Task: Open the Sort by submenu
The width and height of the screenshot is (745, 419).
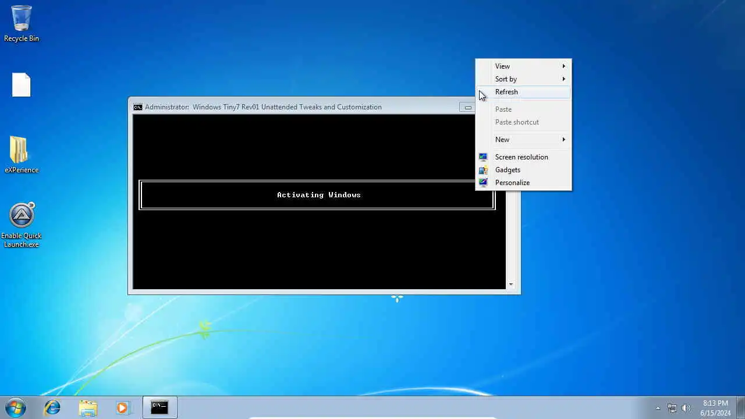Action: pyautogui.click(x=523, y=79)
